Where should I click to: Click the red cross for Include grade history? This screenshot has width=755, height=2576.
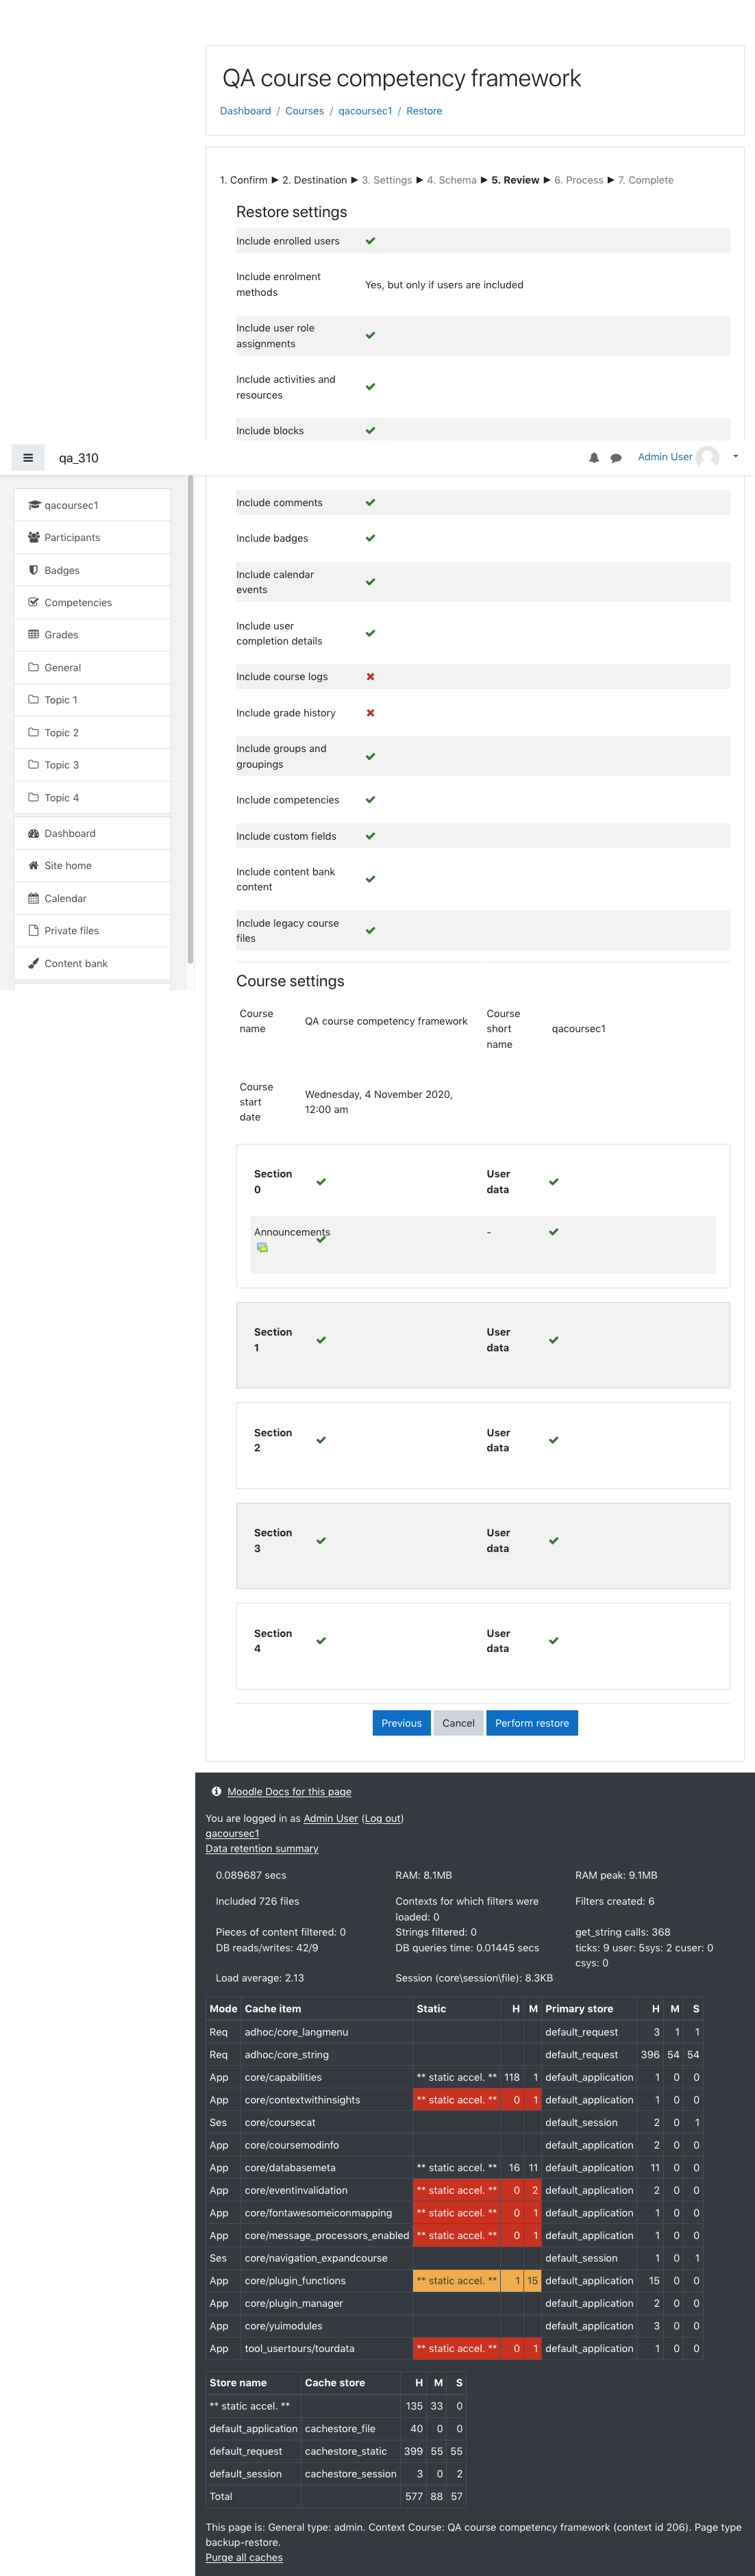370,712
